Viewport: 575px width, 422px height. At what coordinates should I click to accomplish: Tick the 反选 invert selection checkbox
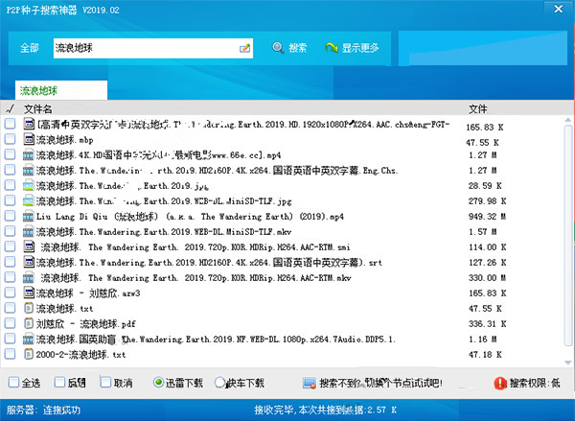coord(59,383)
